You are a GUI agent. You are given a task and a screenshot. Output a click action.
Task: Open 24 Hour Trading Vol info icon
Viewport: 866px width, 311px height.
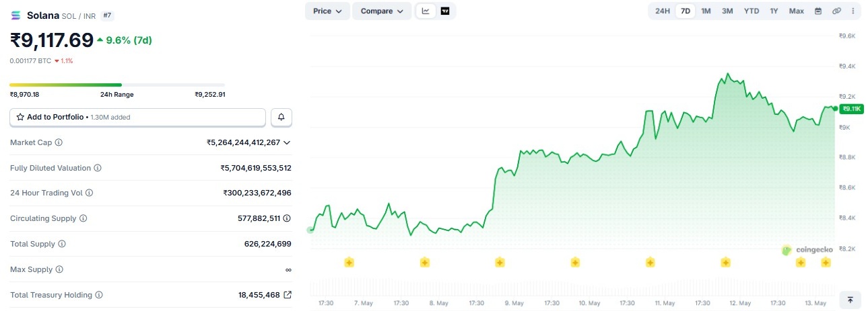(x=90, y=193)
